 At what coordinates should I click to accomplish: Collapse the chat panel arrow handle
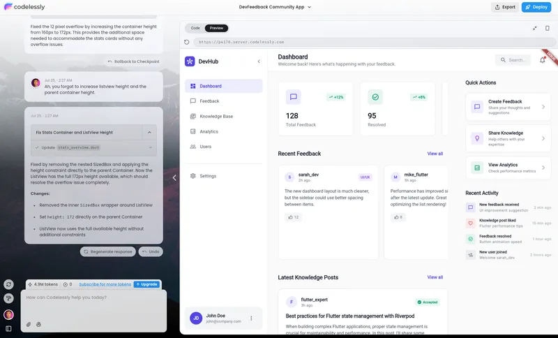coord(174,177)
